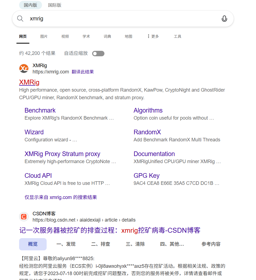
Task: Open the XMRig main result title
Action: (29, 82)
